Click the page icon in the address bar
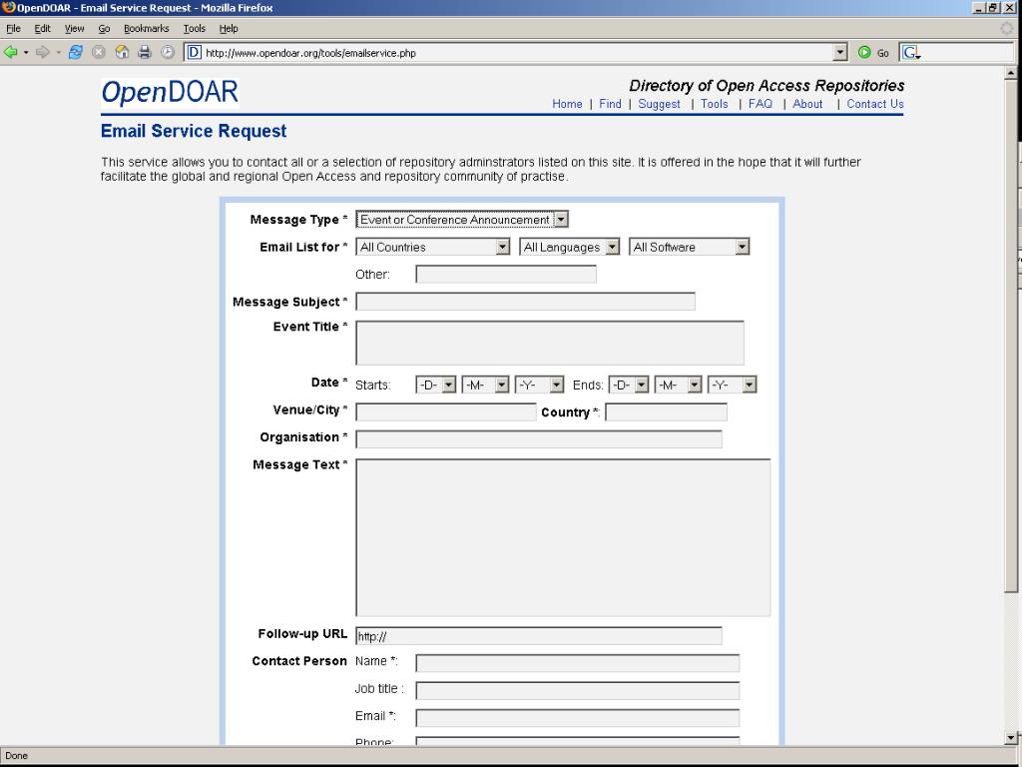Screen dimensions: 1022x767 tap(194, 53)
